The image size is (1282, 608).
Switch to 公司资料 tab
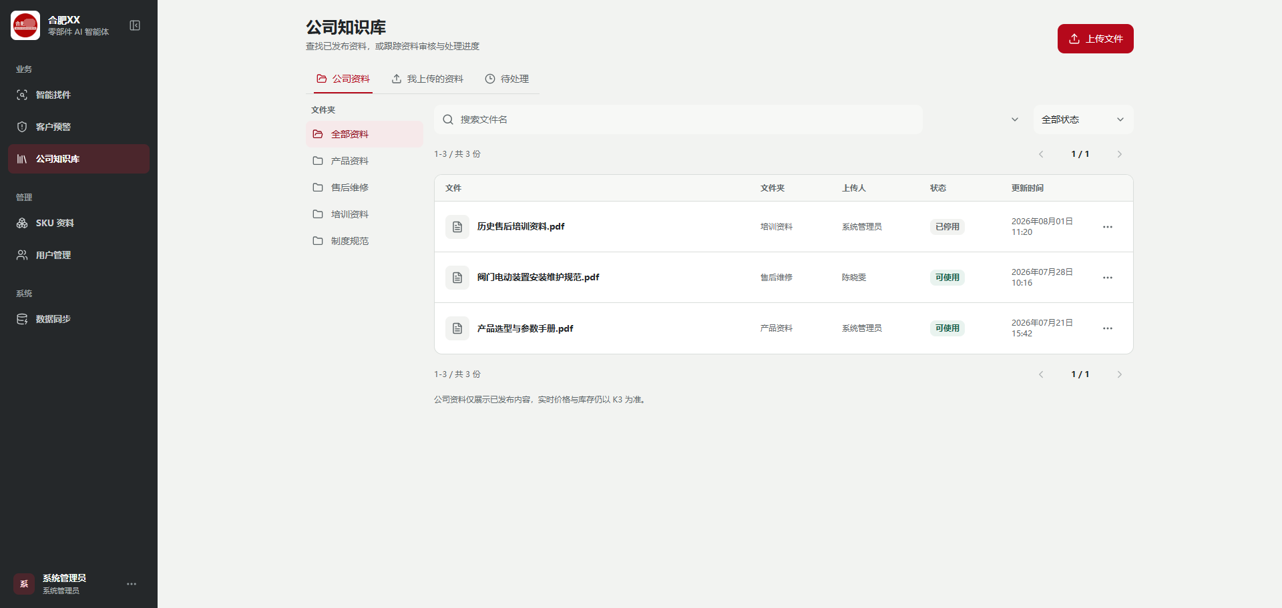tap(343, 79)
